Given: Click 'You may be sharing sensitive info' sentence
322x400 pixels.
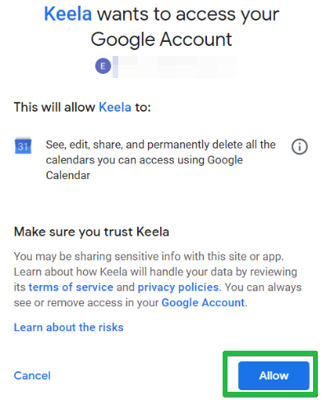Looking at the screenshot, I should pos(149,256).
